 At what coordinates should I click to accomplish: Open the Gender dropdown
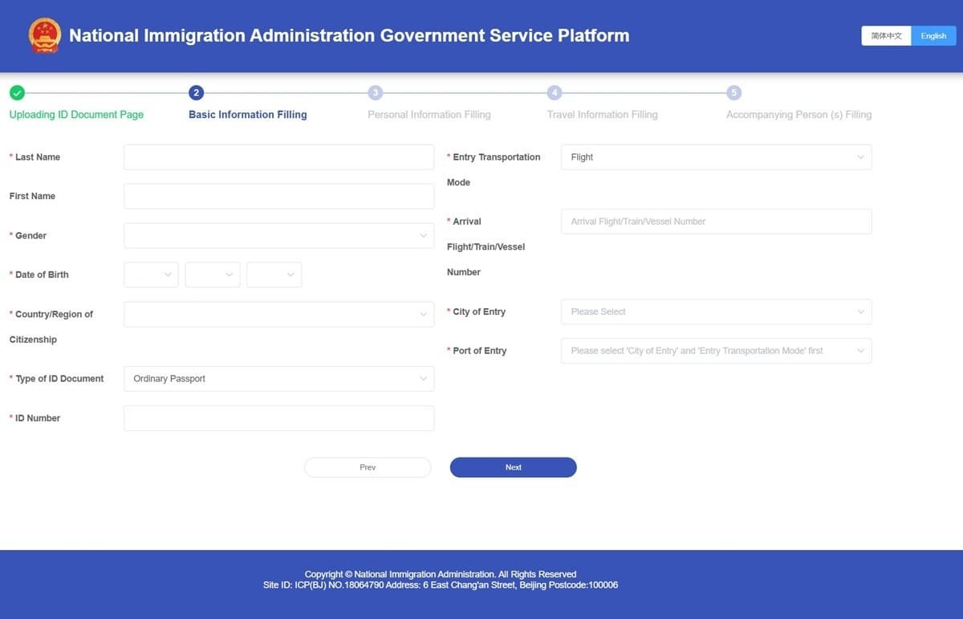pos(278,235)
